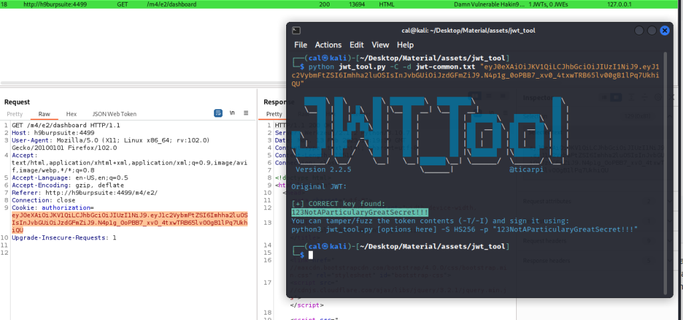Click '[+] CORRECT key found:' in terminal
Viewport: 683px width, 320px height.
click(338, 204)
